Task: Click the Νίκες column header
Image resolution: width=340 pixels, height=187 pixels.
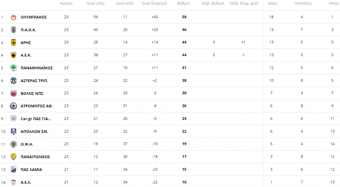Action: 273,3
